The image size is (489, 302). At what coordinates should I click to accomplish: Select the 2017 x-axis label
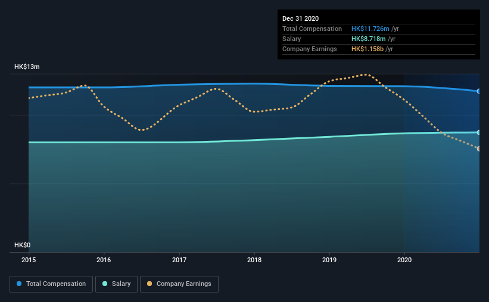179,260
